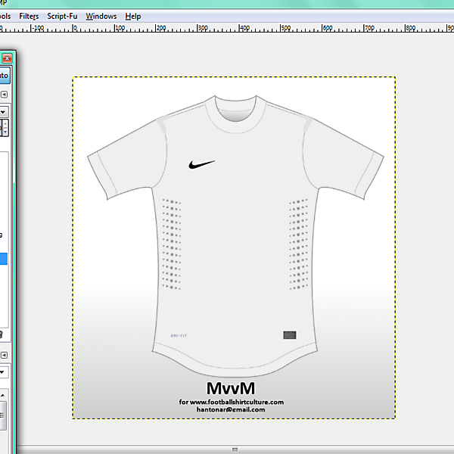
Task: Click the horizontal scrollbar grip below the canvas
Action: [x=235, y=449]
